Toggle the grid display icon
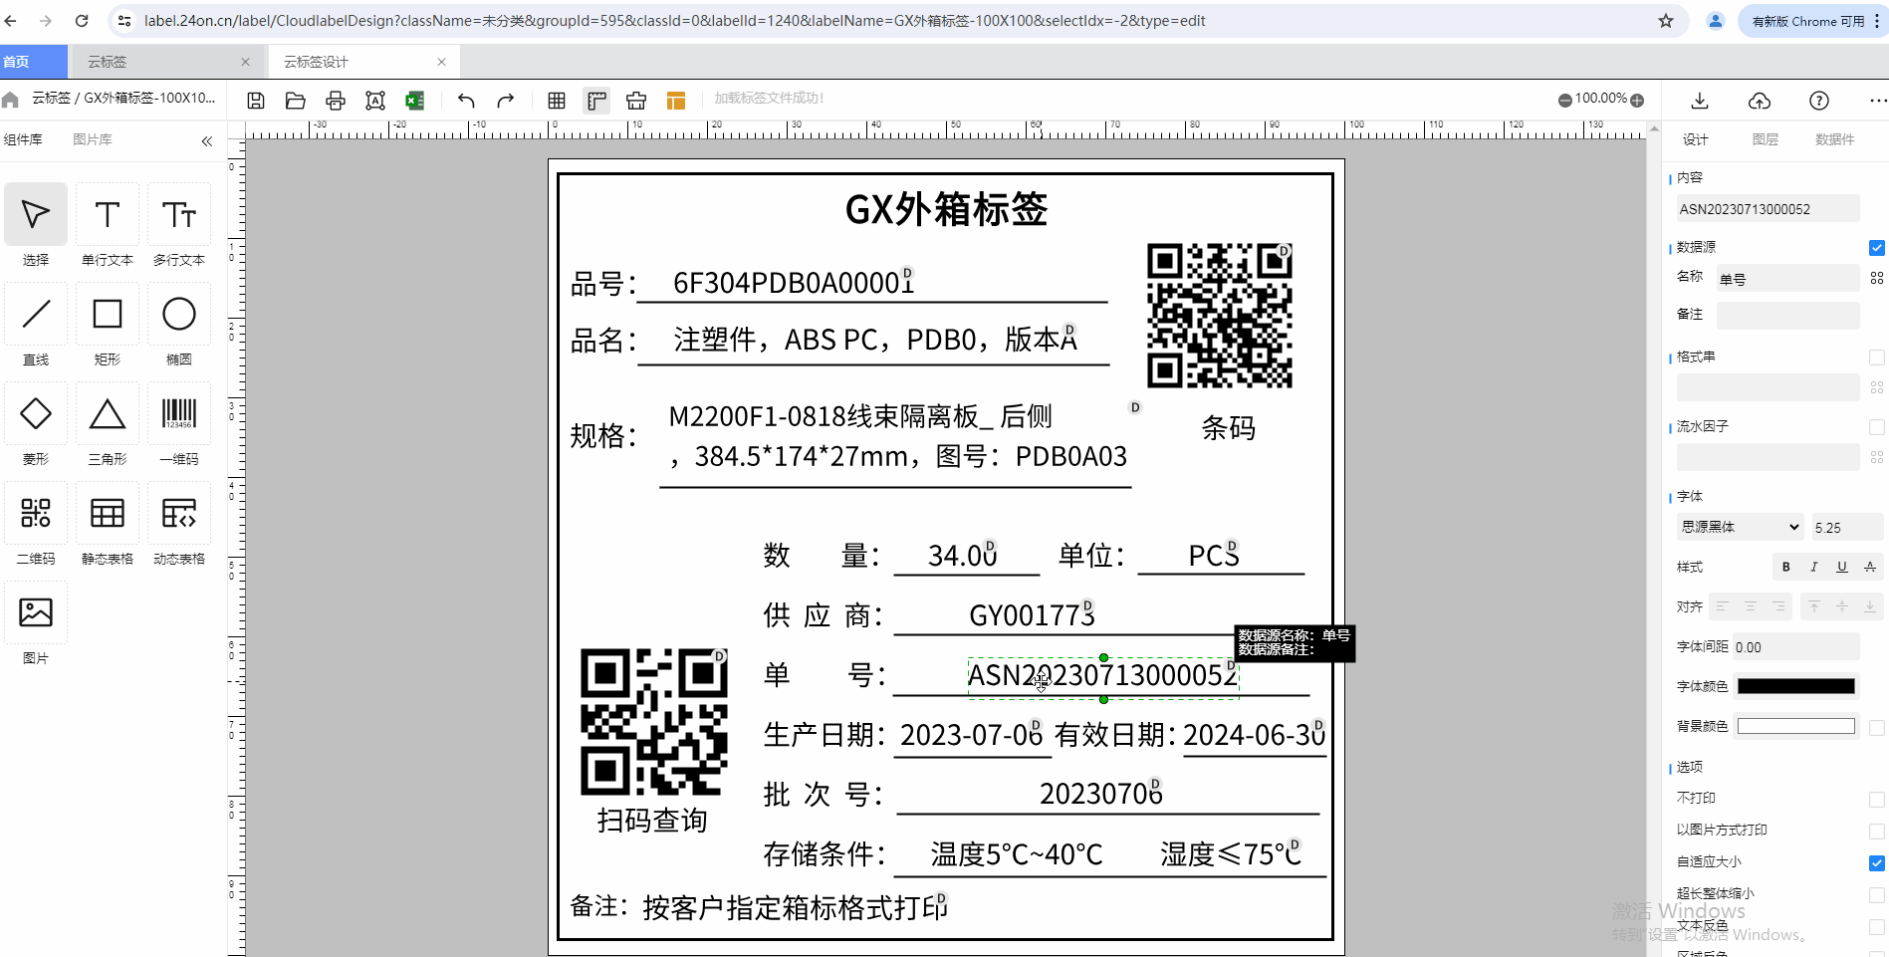The image size is (1889, 957). tap(557, 101)
